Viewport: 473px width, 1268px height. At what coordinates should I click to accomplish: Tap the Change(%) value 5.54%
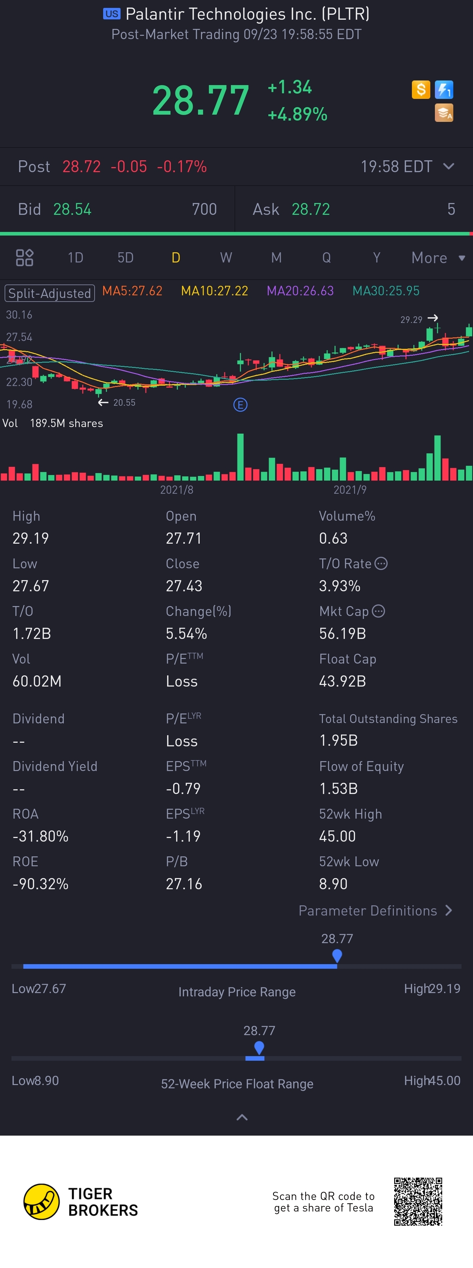pos(187,634)
